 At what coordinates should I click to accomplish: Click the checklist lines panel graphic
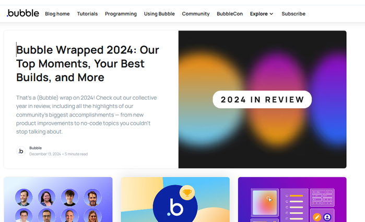point(294,205)
